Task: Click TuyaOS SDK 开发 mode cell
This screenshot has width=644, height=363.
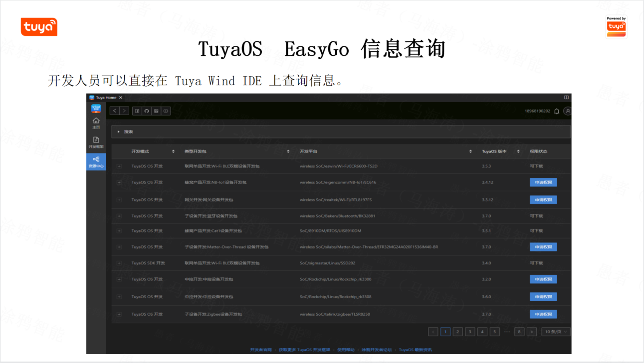Action: point(148,263)
